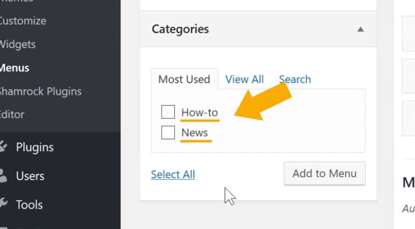Tick the How-to category checkbox
The height and width of the screenshot is (229, 415).
168,112
